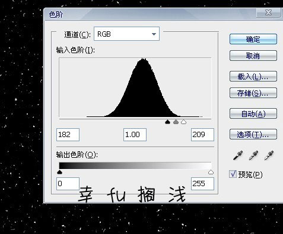
Task: Click the output level field showing 0
Action: click(68, 184)
